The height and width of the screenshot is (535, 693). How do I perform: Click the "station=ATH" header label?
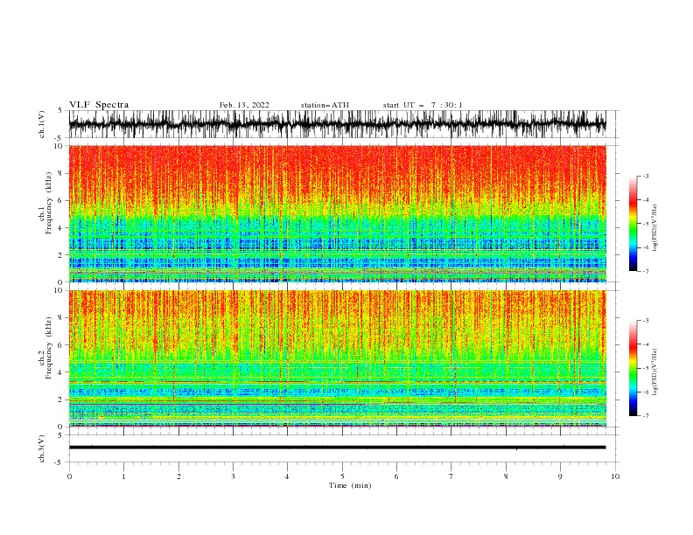[325, 105]
